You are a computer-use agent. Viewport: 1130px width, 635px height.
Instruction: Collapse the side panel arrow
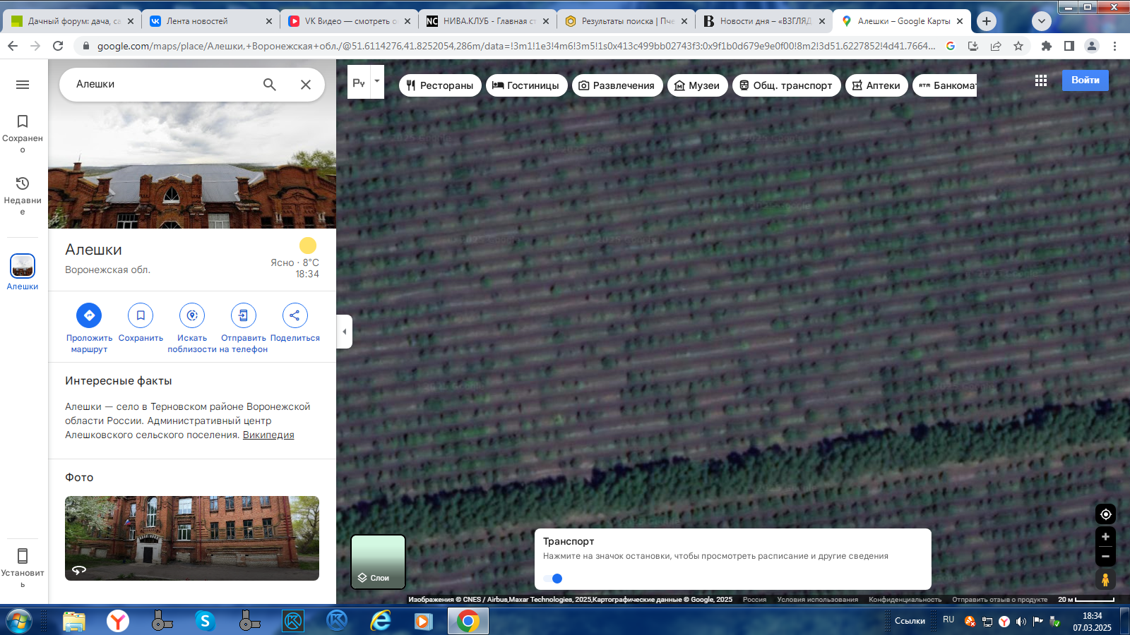pos(345,332)
